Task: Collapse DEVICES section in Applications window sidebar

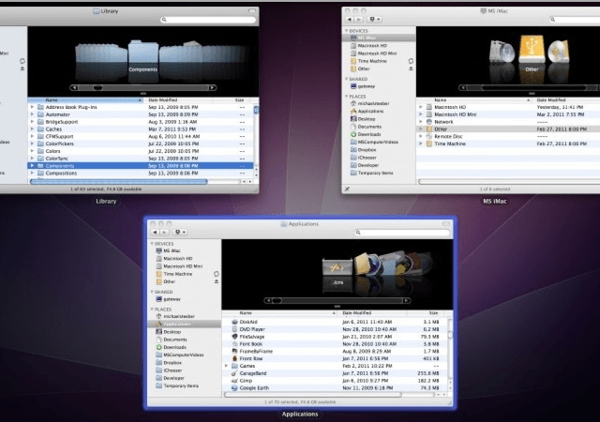Action: click(x=152, y=244)
